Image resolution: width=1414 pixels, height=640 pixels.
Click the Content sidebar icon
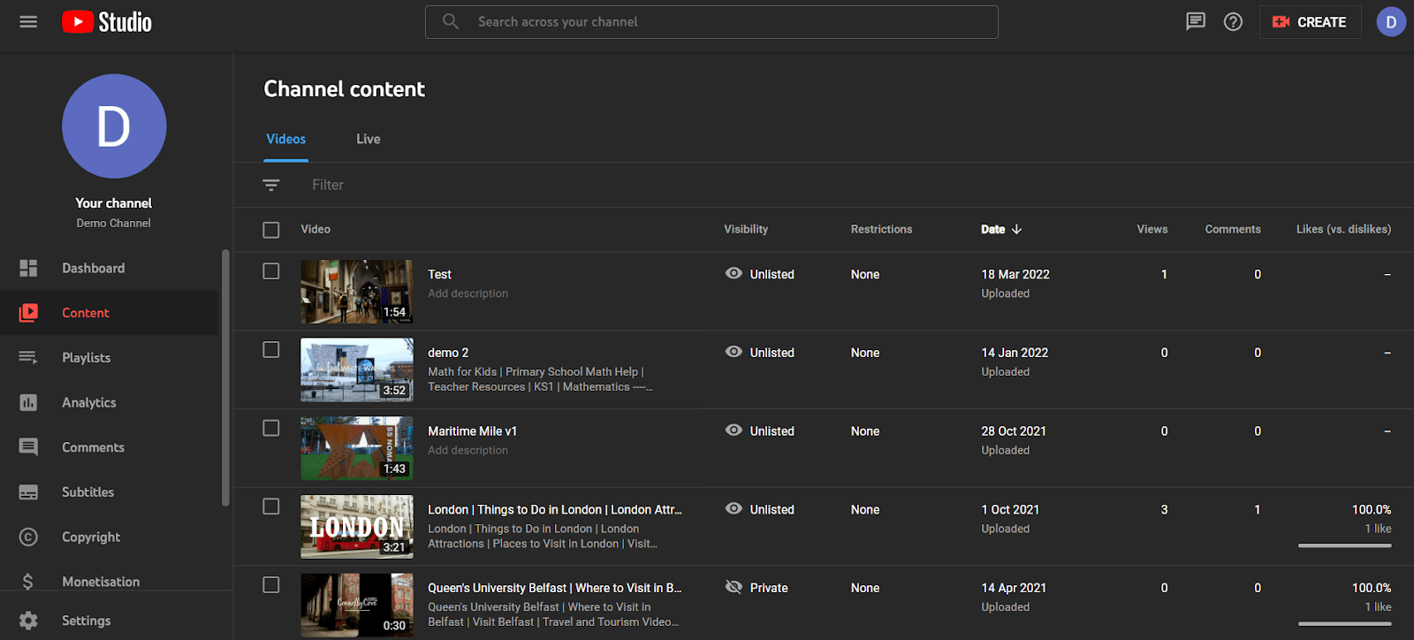(28, 313)
